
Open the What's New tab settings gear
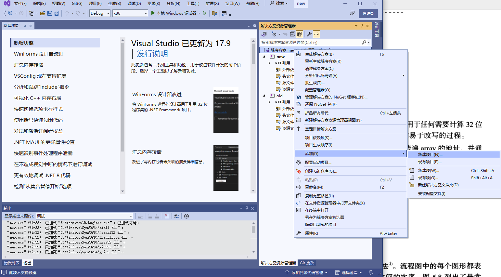click(x=255, y=26)
